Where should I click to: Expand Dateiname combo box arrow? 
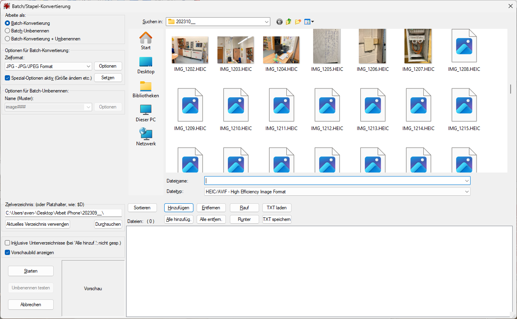pos(467,181)
